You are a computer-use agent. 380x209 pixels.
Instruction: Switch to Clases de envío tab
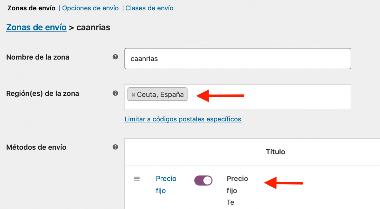(149, 8)
